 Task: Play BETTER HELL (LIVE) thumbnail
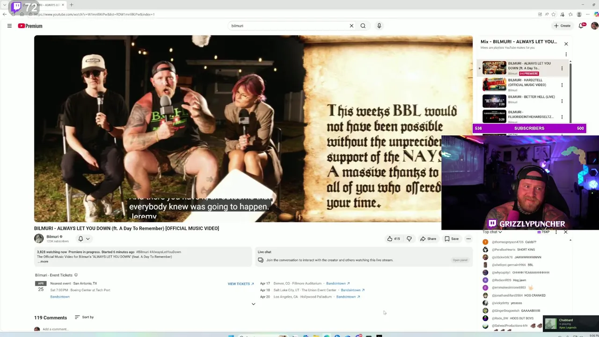coord(494,101)
